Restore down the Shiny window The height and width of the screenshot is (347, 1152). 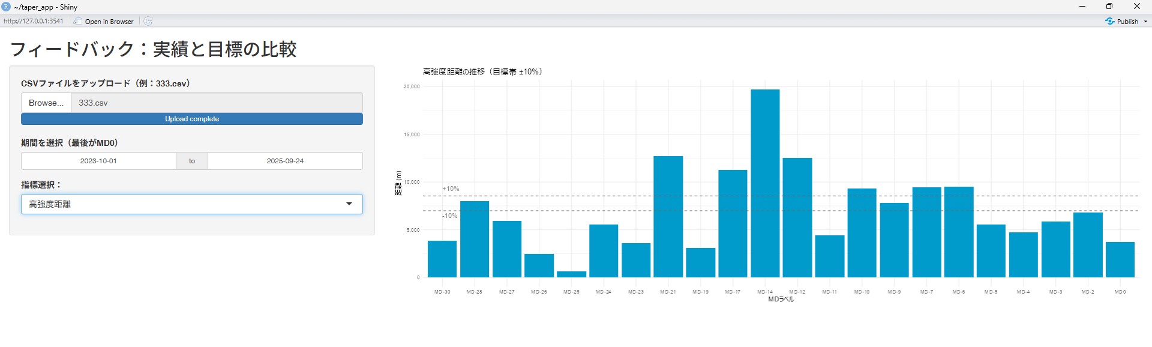(x=1109, y=7)
